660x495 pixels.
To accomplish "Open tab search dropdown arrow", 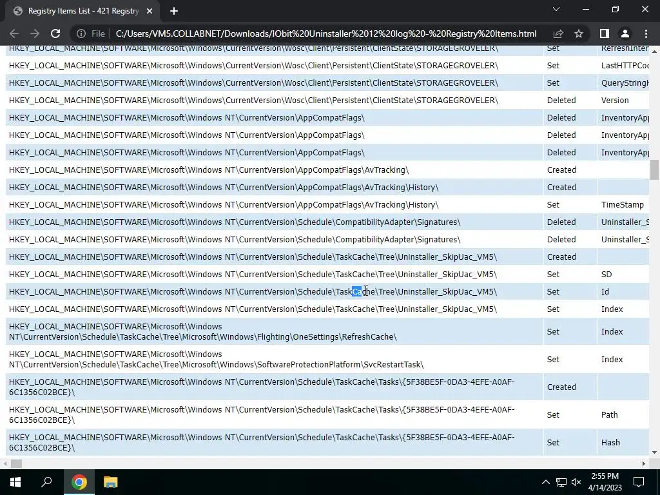I will click(556, 9).
